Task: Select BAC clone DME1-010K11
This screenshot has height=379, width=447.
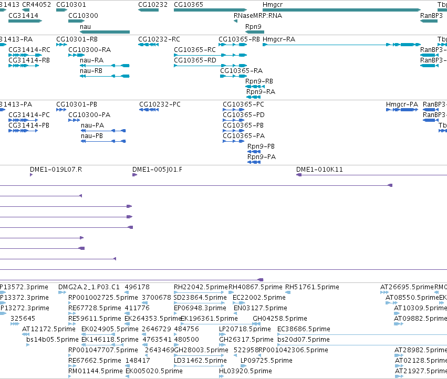Action: tap(319, 170)
